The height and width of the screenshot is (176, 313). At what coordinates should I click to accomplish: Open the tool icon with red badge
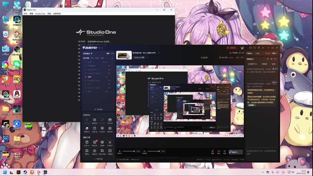coord(94,142)
